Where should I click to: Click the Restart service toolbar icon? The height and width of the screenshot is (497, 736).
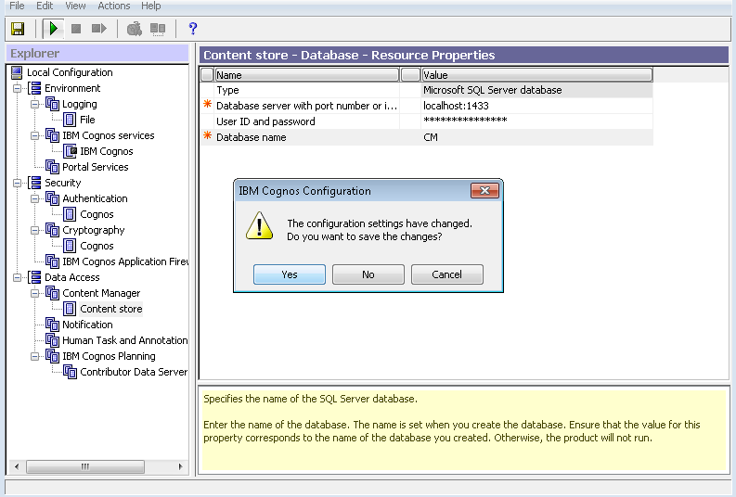click(x=99, y=29)
